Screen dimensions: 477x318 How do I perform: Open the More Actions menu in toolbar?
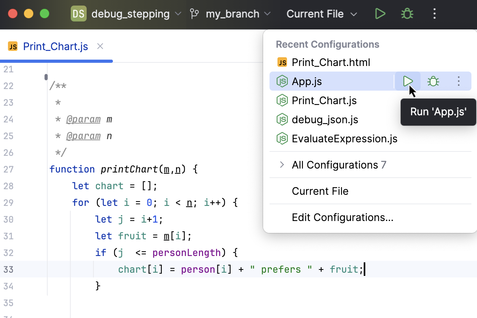(x=434, y=14)
